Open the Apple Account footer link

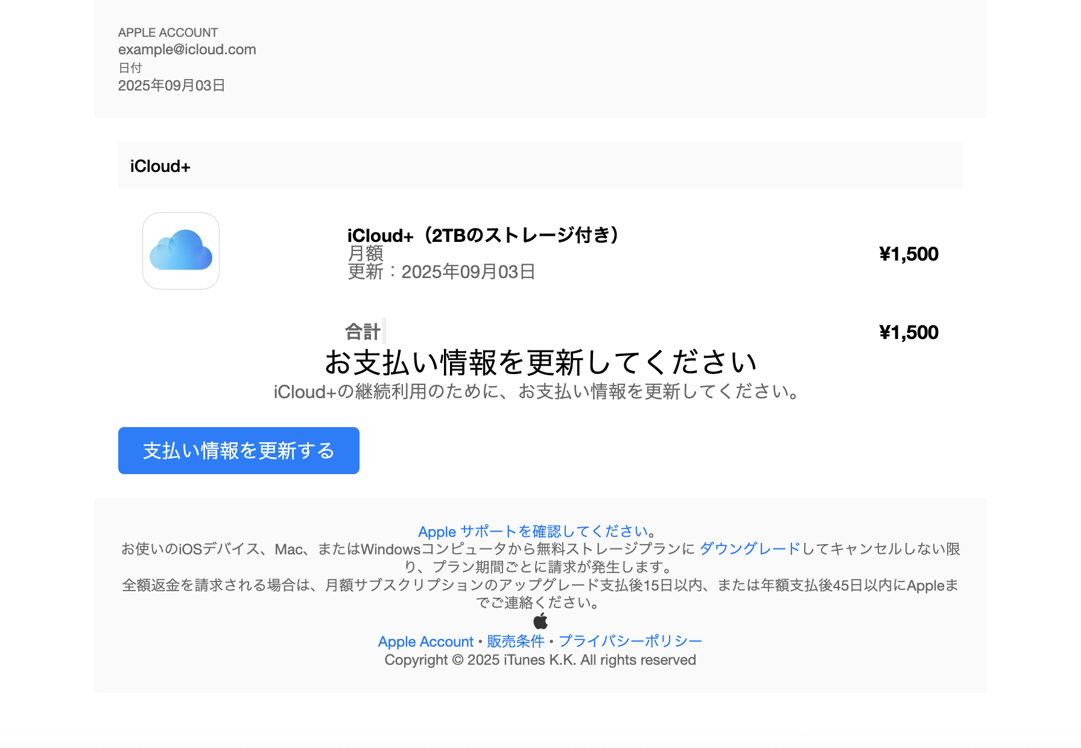click(426, 642)
